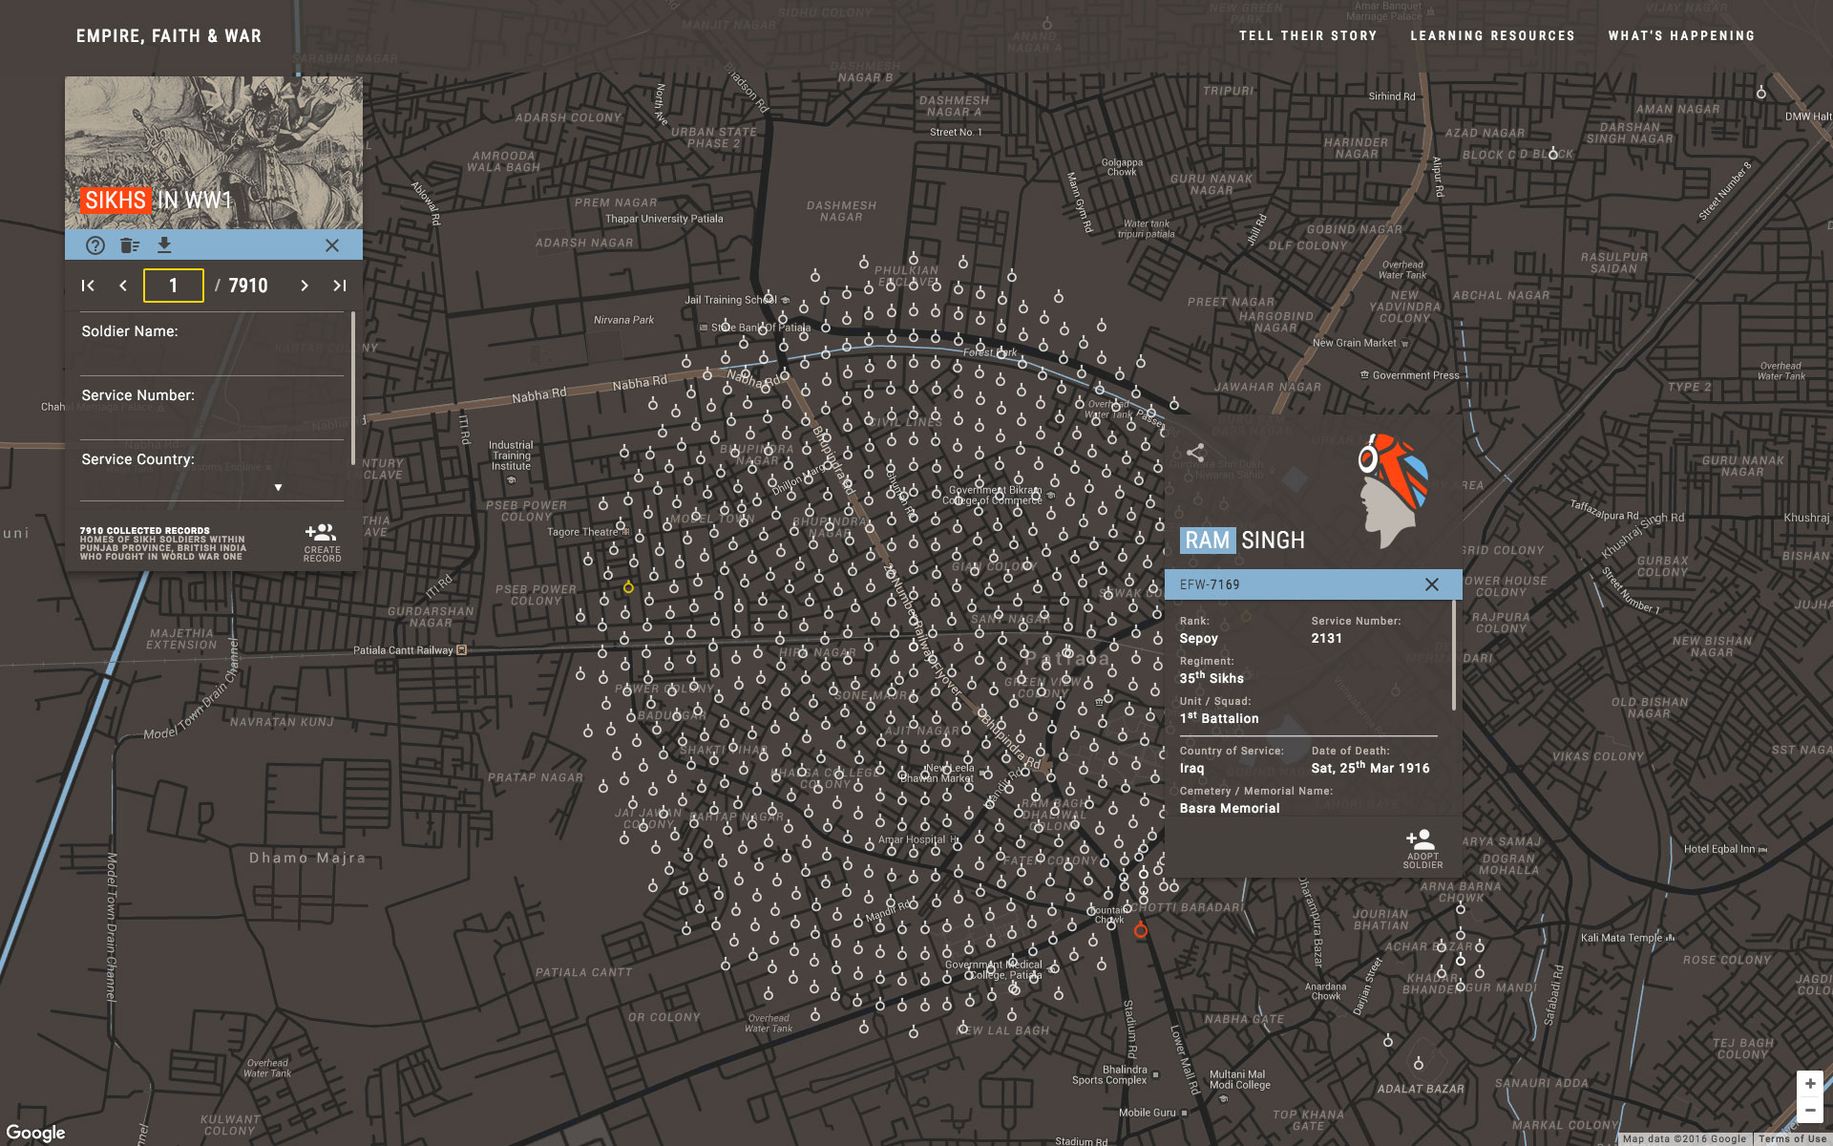Clear filters with the trash icon

[x=130, y=245]
